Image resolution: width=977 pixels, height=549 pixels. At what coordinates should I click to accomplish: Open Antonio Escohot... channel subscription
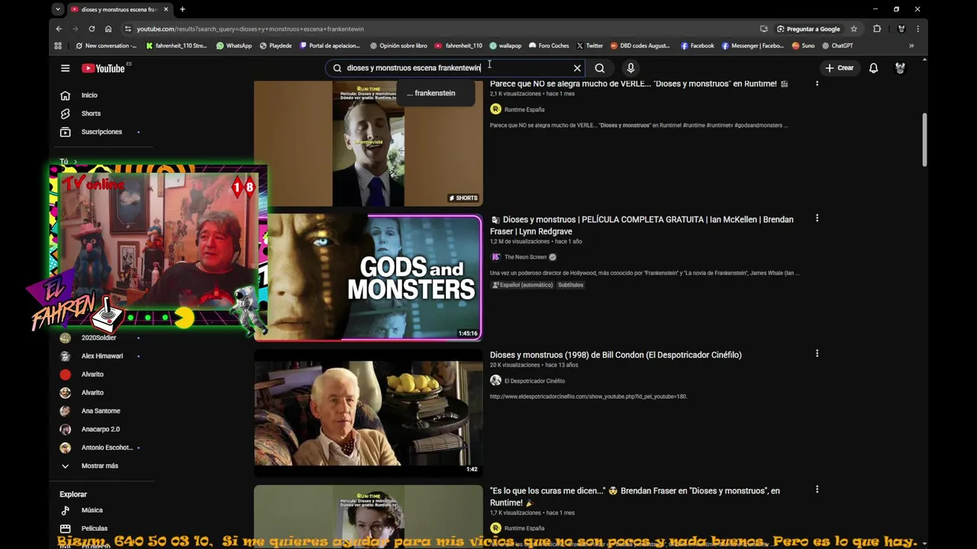coord(106,448)
